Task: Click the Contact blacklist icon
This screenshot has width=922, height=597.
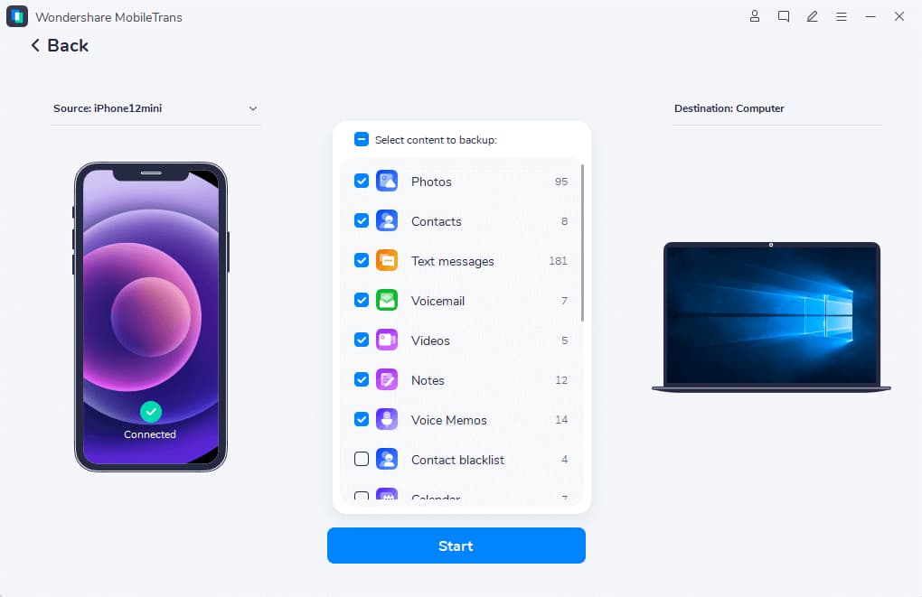Action: pos(387,459)
